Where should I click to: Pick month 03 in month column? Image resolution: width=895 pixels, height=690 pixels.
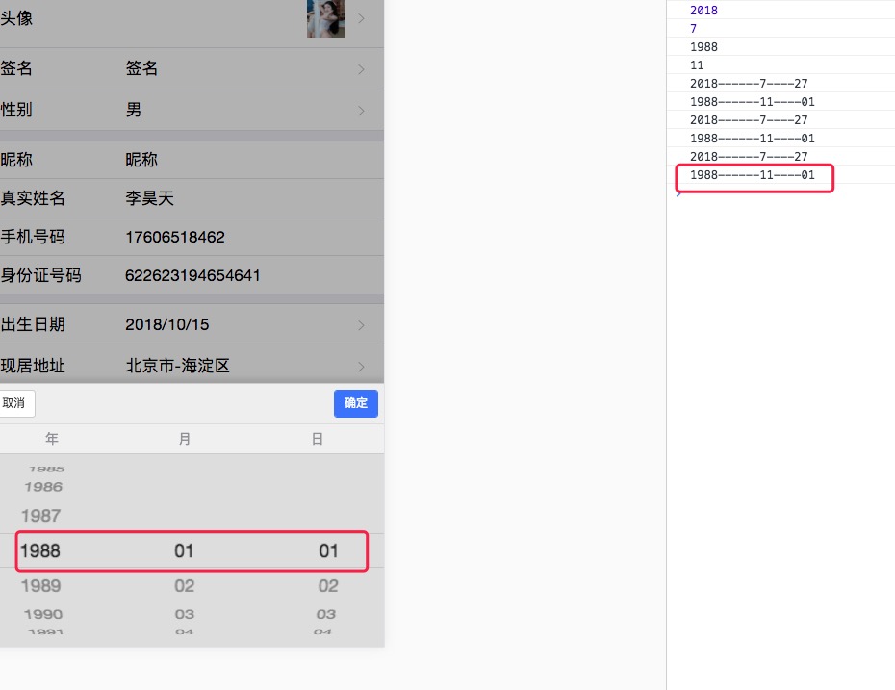[x=184, y=614]
